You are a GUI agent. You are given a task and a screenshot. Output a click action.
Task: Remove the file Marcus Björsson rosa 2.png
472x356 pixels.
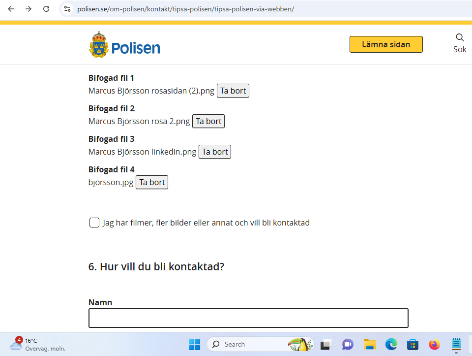click(208, 121)
